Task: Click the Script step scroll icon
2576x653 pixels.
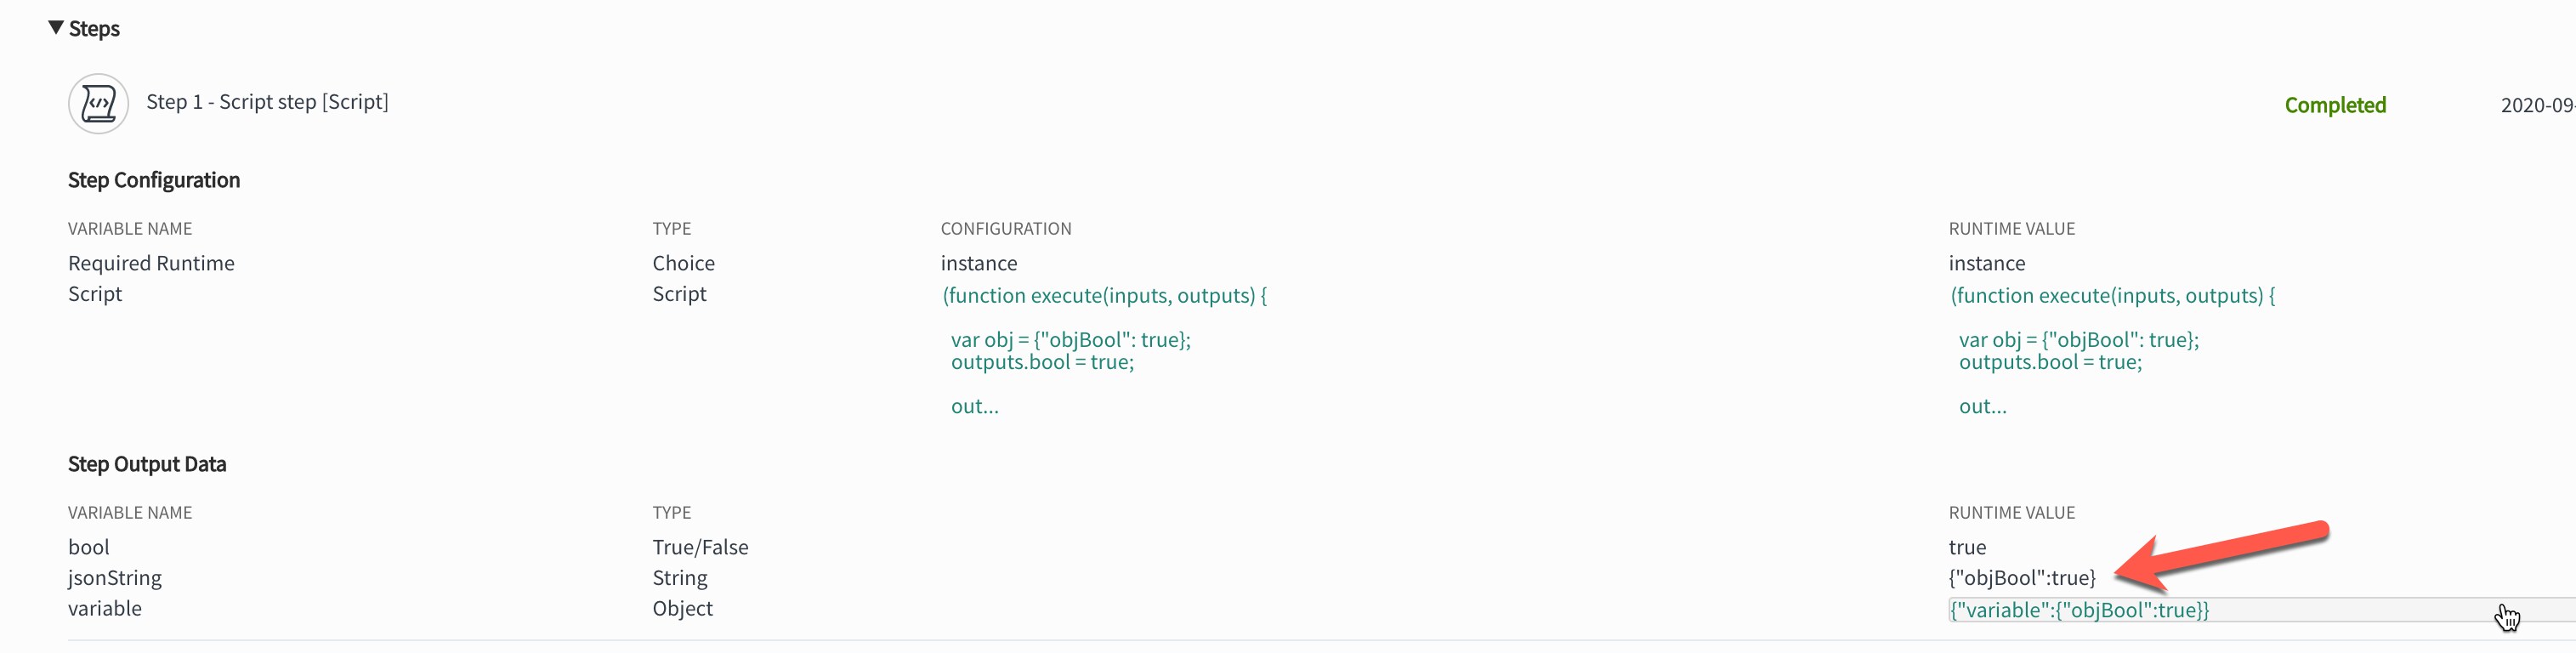Action: pos(98,103)
